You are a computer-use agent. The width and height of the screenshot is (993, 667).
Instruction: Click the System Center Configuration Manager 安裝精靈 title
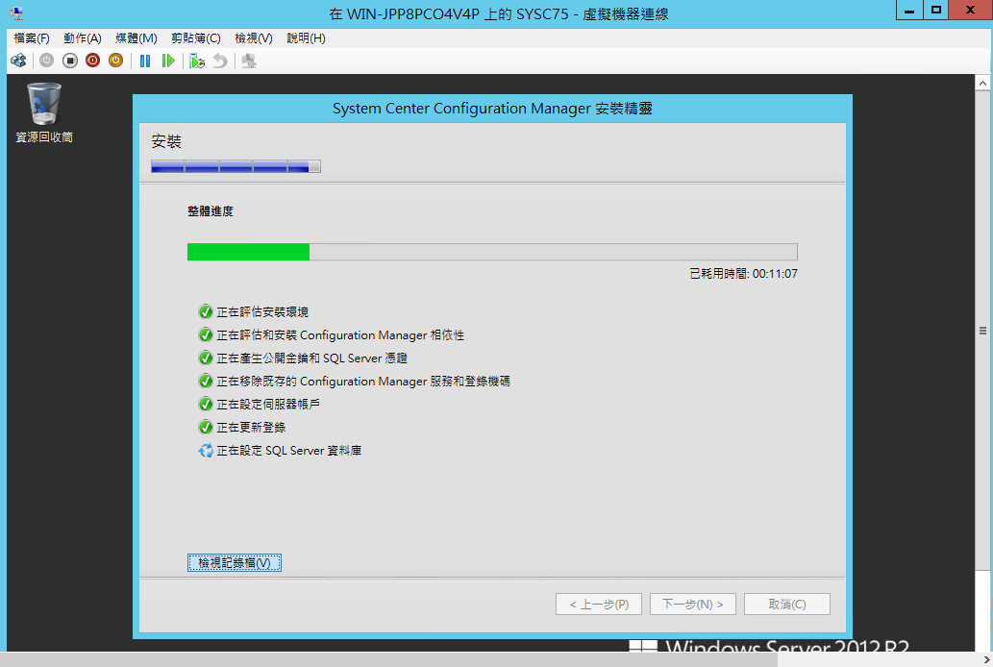click(492, 109)
